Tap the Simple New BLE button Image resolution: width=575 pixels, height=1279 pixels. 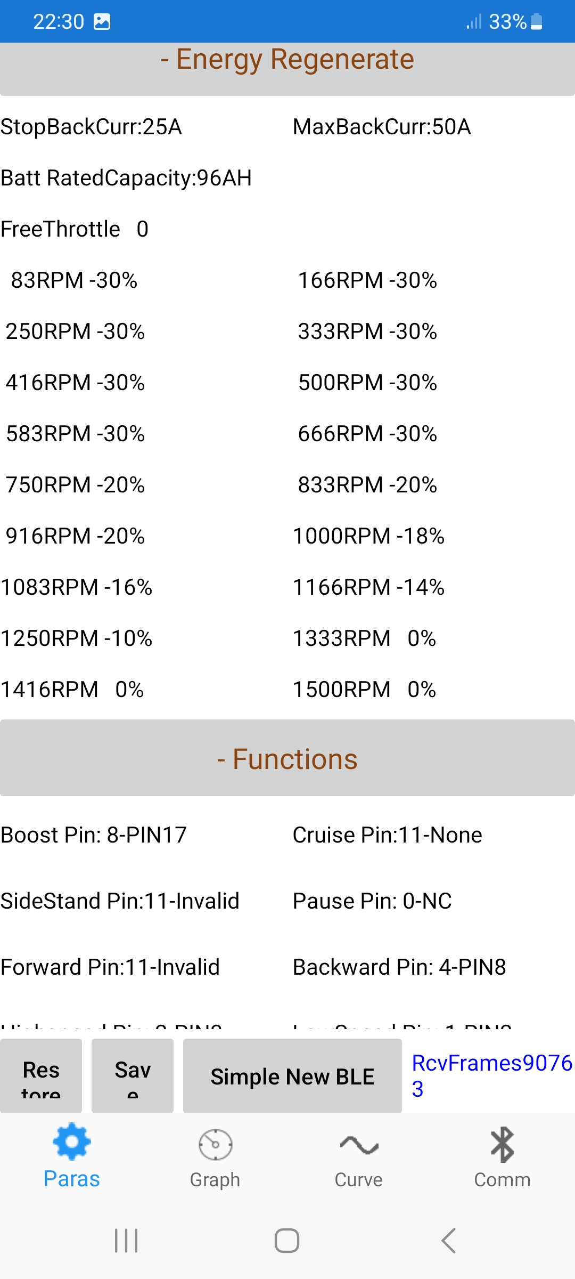[292, 1076]
